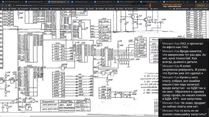Switch to the IZOO19kXU7o.jpg tab
This screenshot has height=117, width=209.
(12, 2)
